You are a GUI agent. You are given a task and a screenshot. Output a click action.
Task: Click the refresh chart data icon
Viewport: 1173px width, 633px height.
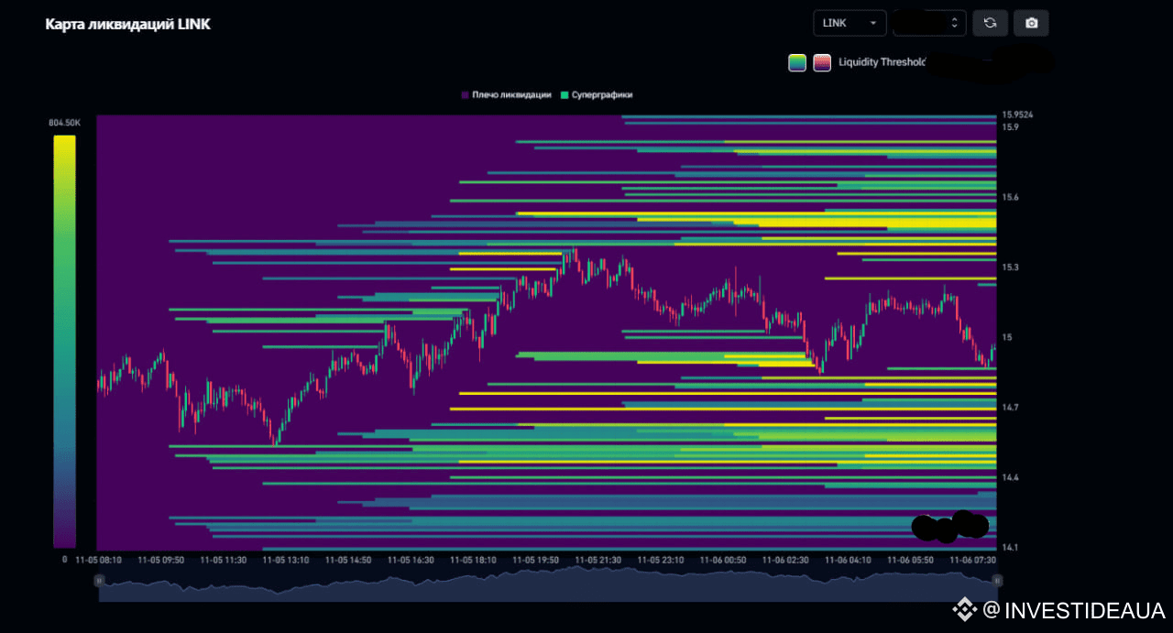coord(990,23)
